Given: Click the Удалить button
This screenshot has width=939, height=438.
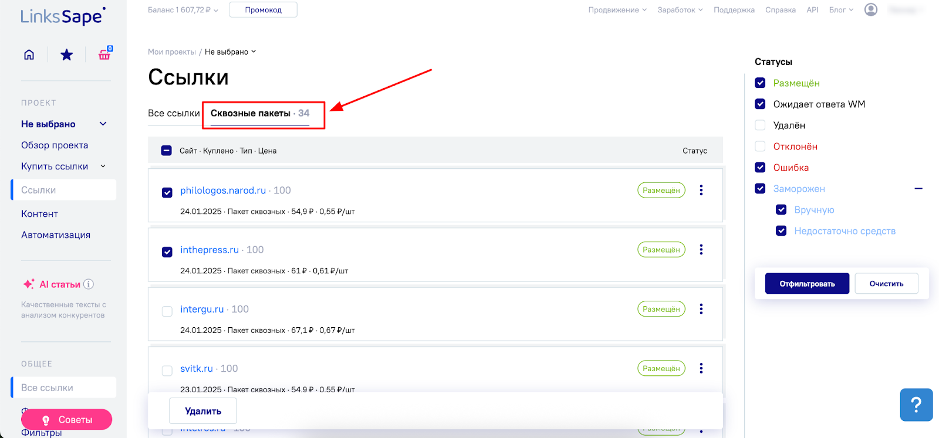Looking at the screenshot, I should pos(203,411).
